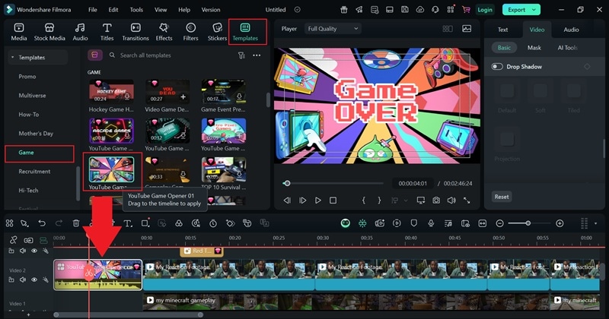Mute the Video 2 track
This screenshot has width=609, height=319.
coord(23,280)
